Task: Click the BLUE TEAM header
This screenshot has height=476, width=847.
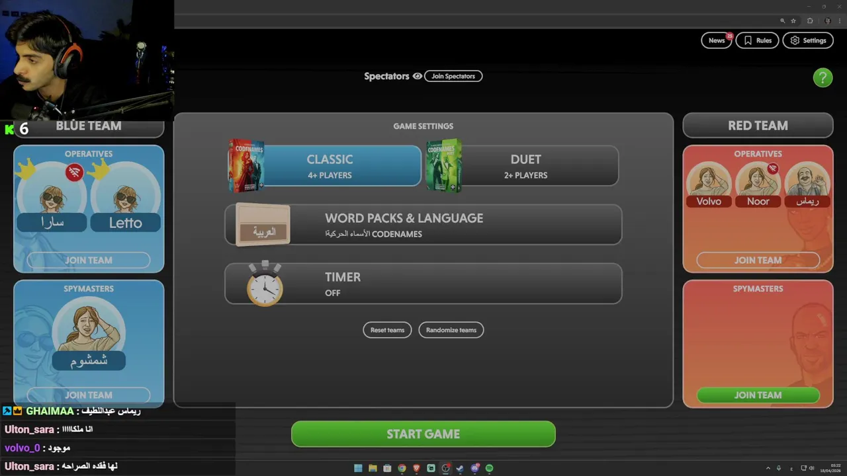Action: click(x=89, y=126)
